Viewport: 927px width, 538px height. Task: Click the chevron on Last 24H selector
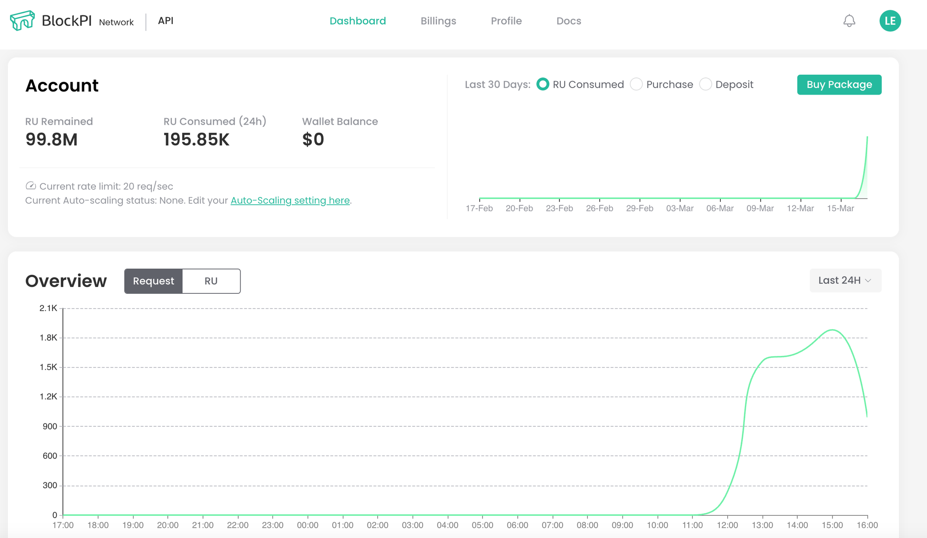tap(869, 281)
